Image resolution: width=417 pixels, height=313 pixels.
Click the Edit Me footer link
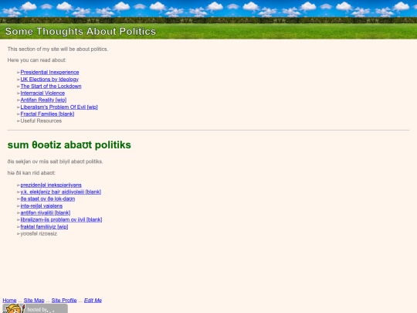click(93, 300)
